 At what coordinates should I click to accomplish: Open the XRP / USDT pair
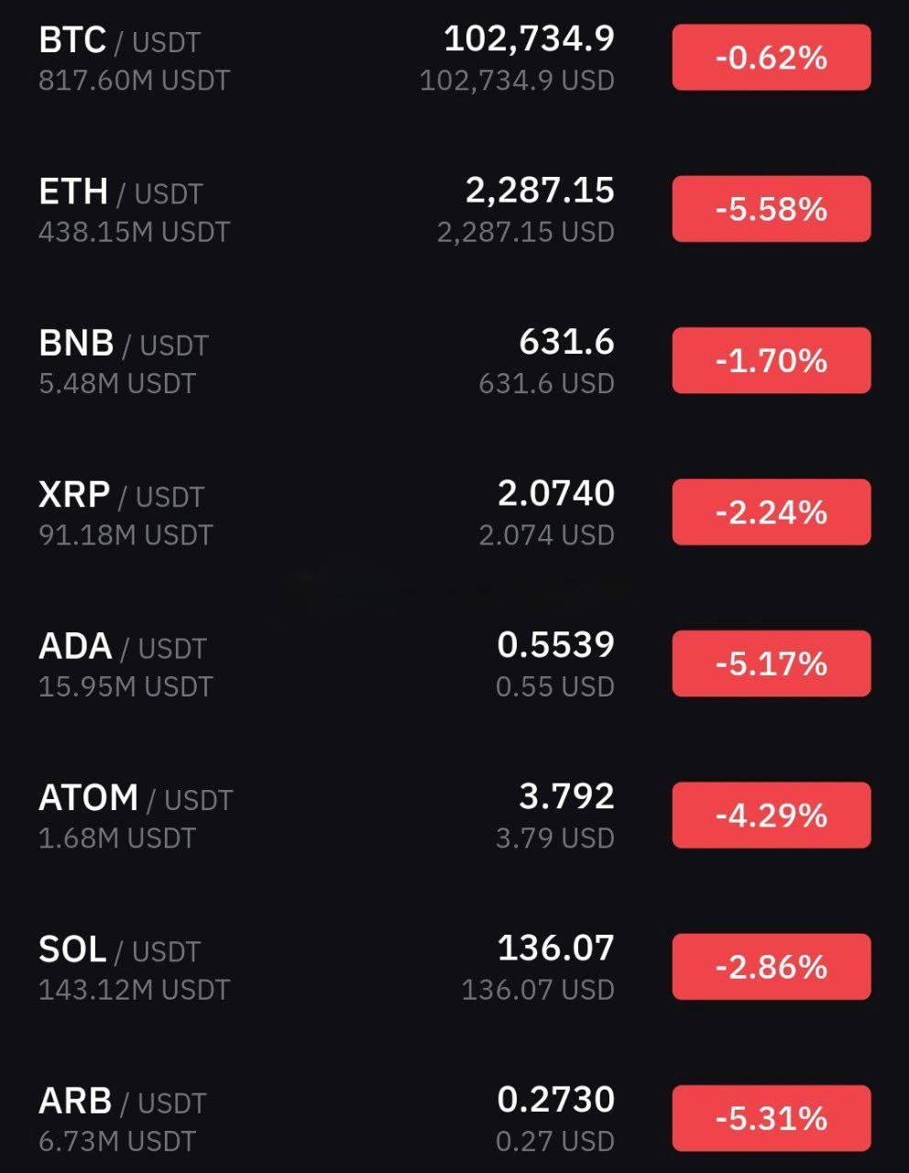[x=454, y=511]
